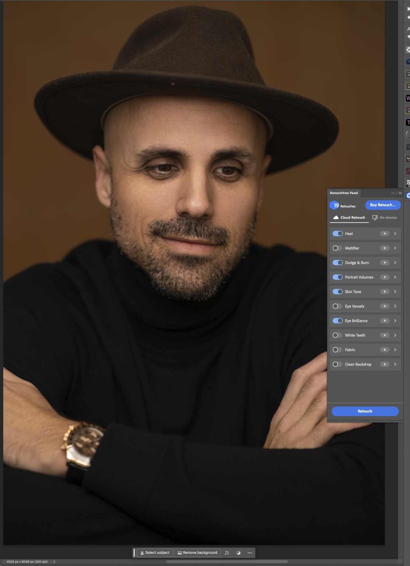Expand Clean Backdrop settings chevron
410x566 pixels.
395,364
